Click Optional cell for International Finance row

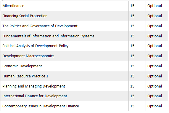coord(157,96)
